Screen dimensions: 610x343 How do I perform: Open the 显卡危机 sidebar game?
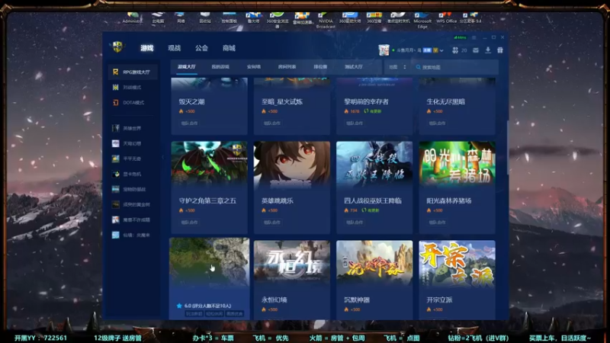133,174
